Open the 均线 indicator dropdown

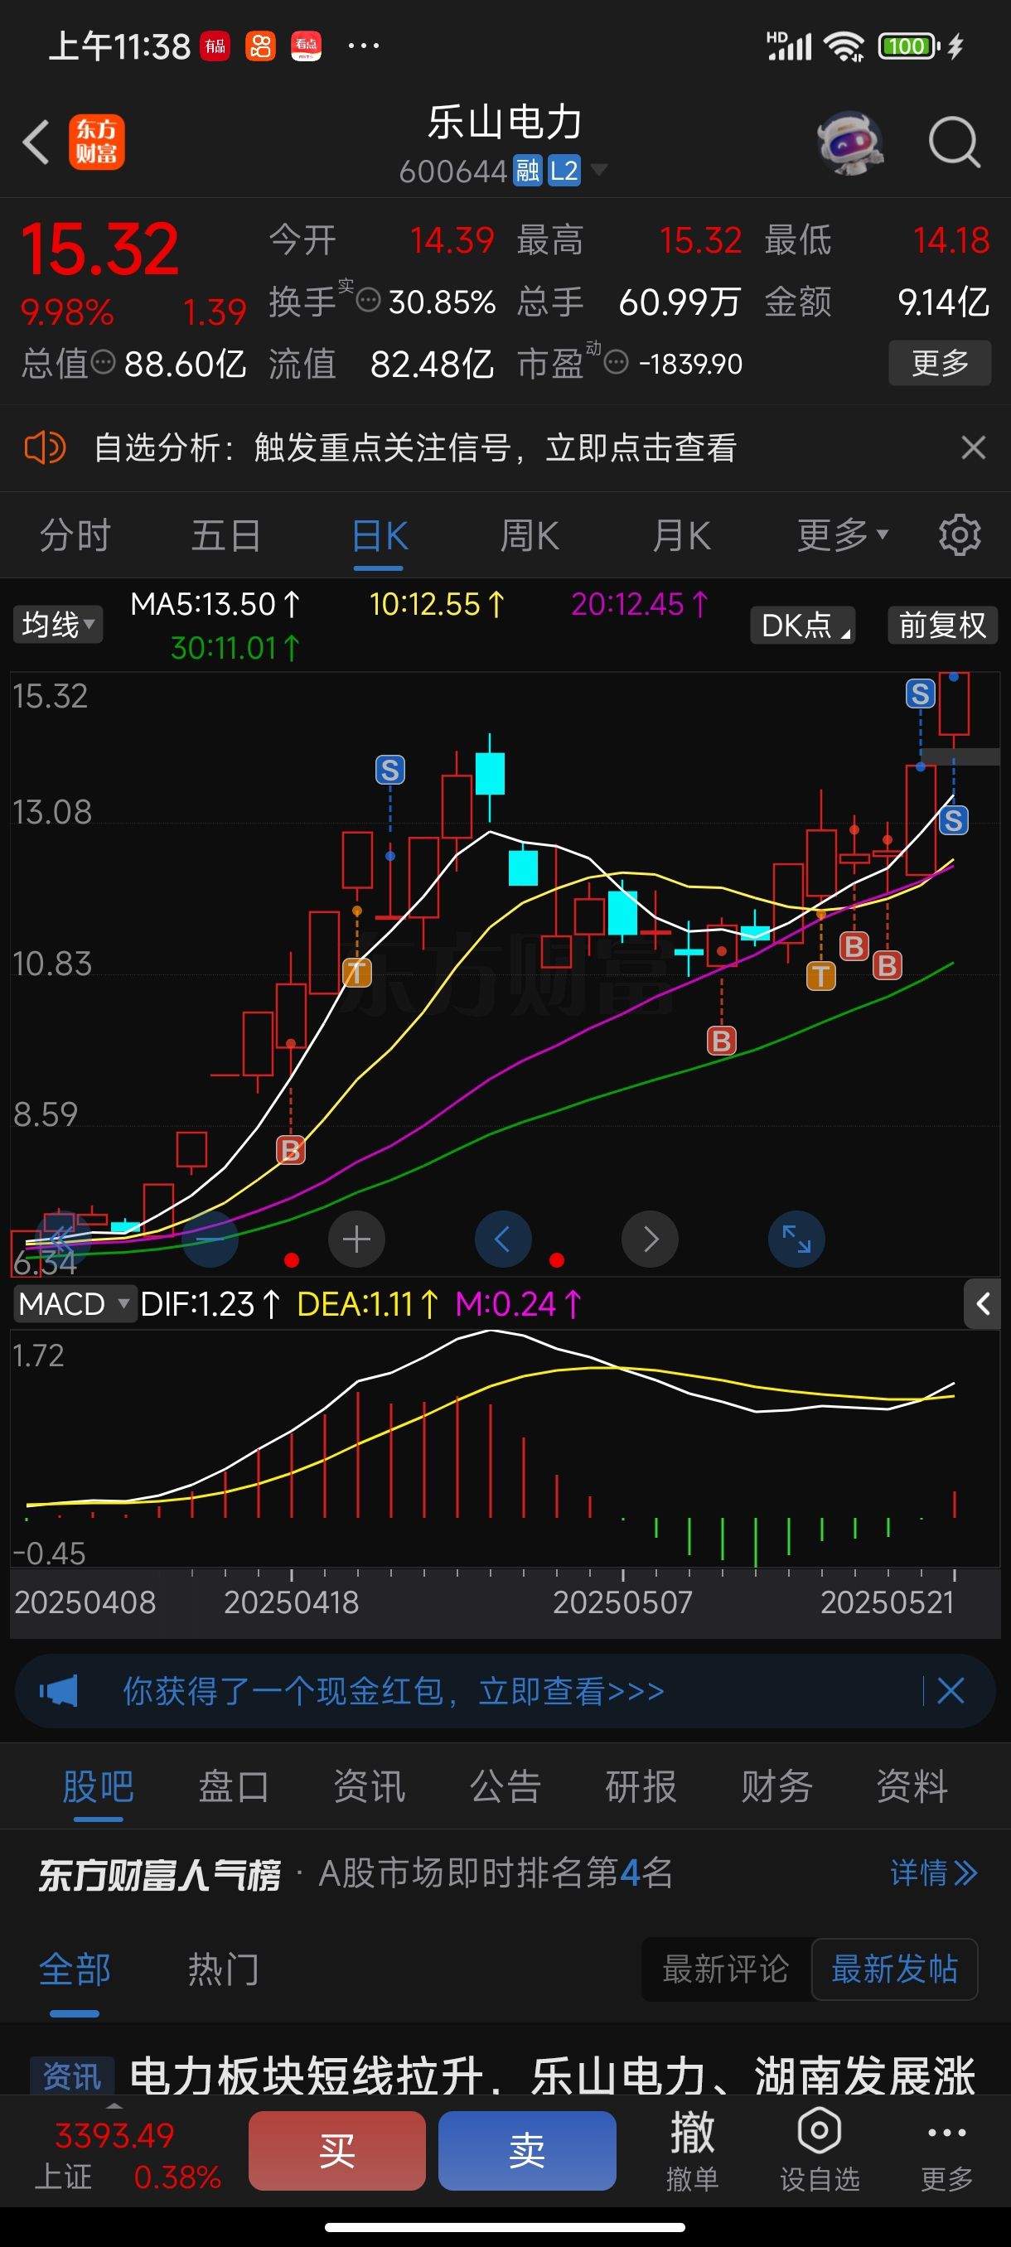pos(59,625)
